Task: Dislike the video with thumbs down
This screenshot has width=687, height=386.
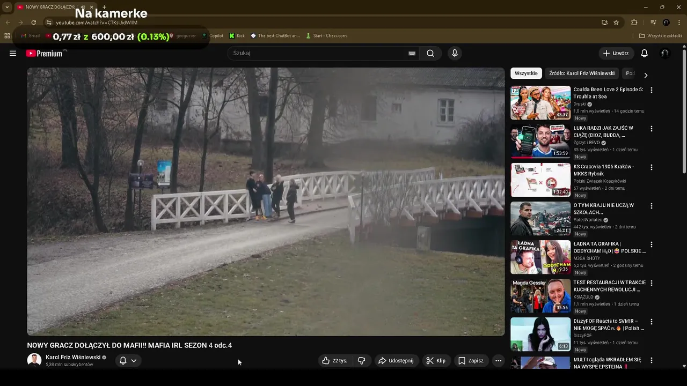Action: point(361,361)
